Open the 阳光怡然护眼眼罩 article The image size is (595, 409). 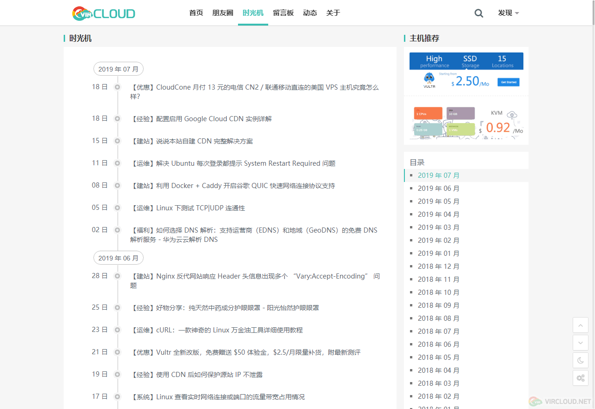click(225, 308)
